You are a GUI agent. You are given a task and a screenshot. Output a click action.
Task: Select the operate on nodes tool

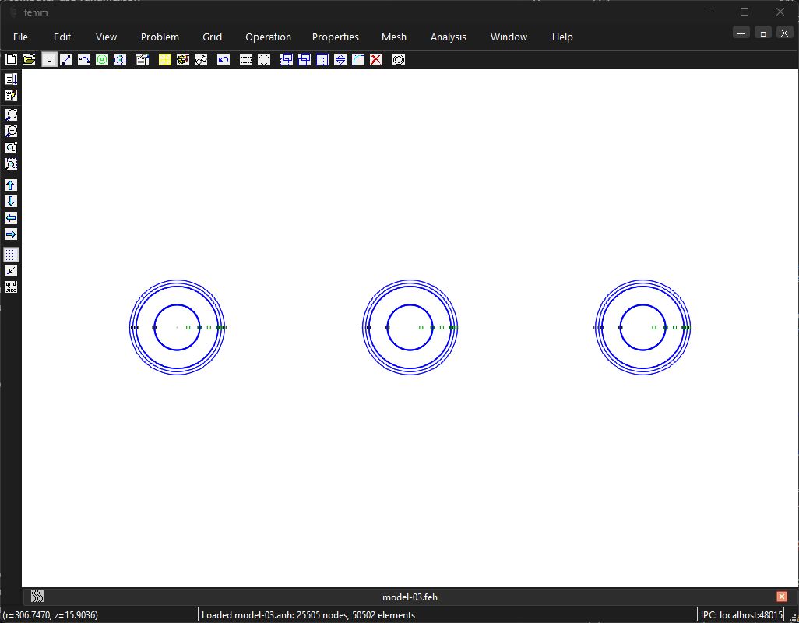[x=49, y=60]
